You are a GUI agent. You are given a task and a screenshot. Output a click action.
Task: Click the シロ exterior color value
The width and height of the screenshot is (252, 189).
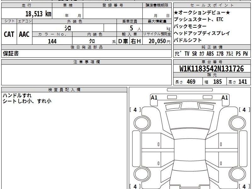point(68,28)
